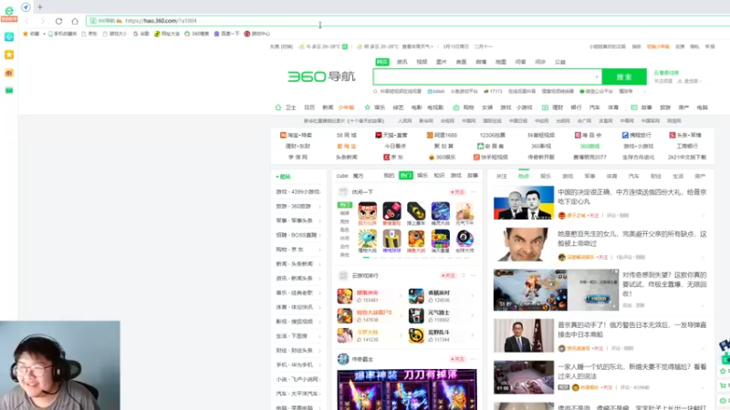Open the Putin and Zelensky news thumbnail
This screenshot has width=730, height=410.
[x=524, y=202]
